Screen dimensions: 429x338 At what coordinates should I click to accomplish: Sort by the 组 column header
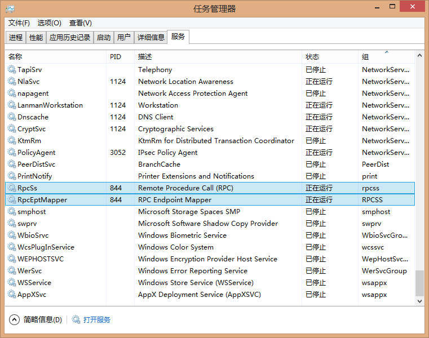(387, 57)
